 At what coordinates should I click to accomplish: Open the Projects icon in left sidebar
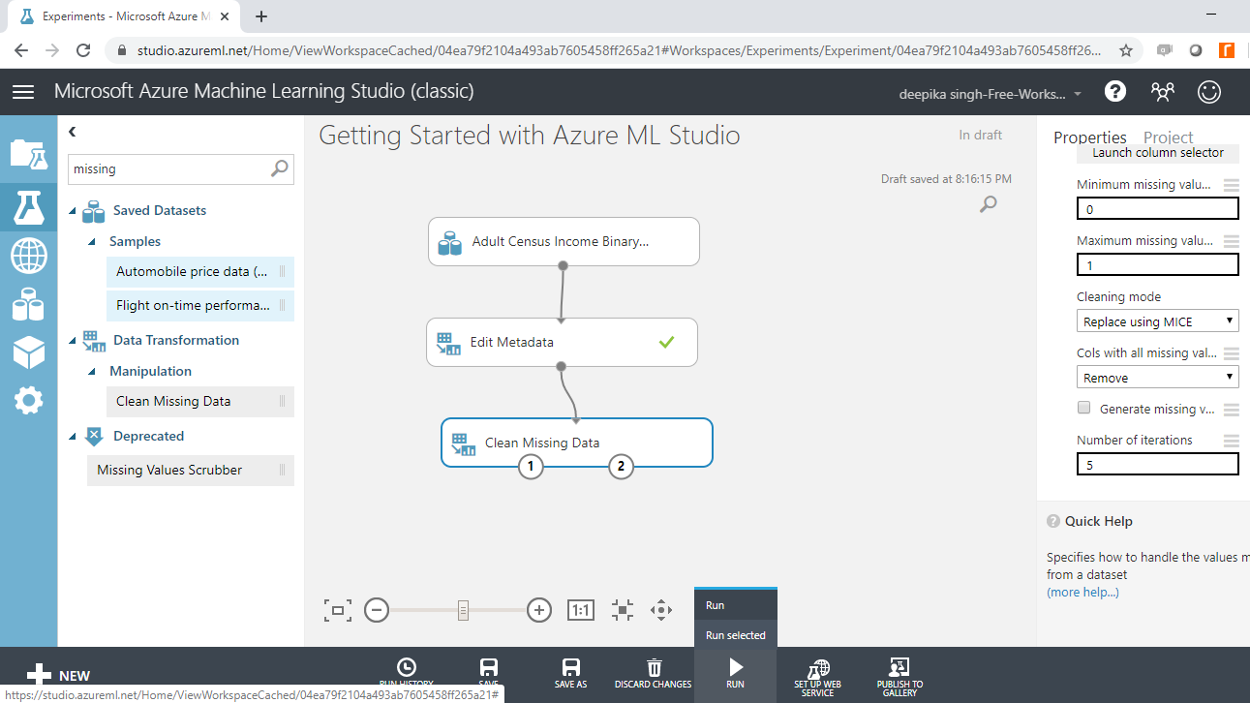(28, 153)
